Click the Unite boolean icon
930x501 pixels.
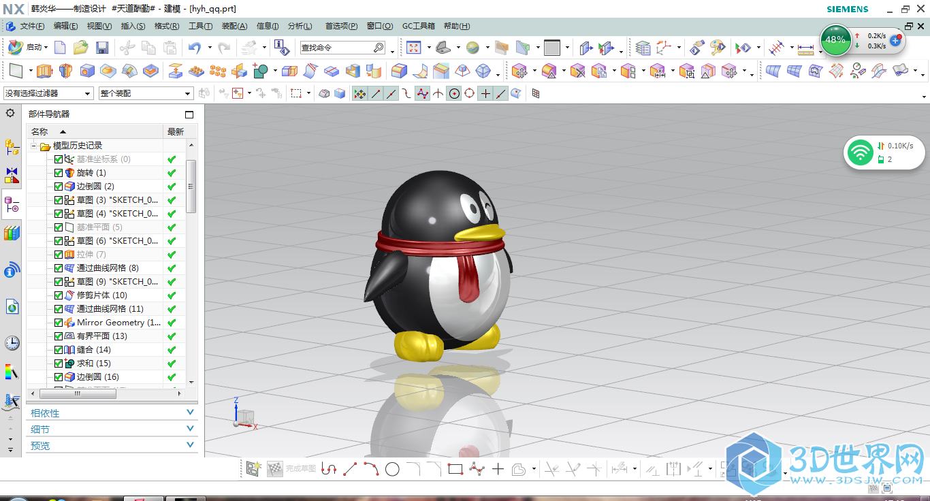(260, 71)
